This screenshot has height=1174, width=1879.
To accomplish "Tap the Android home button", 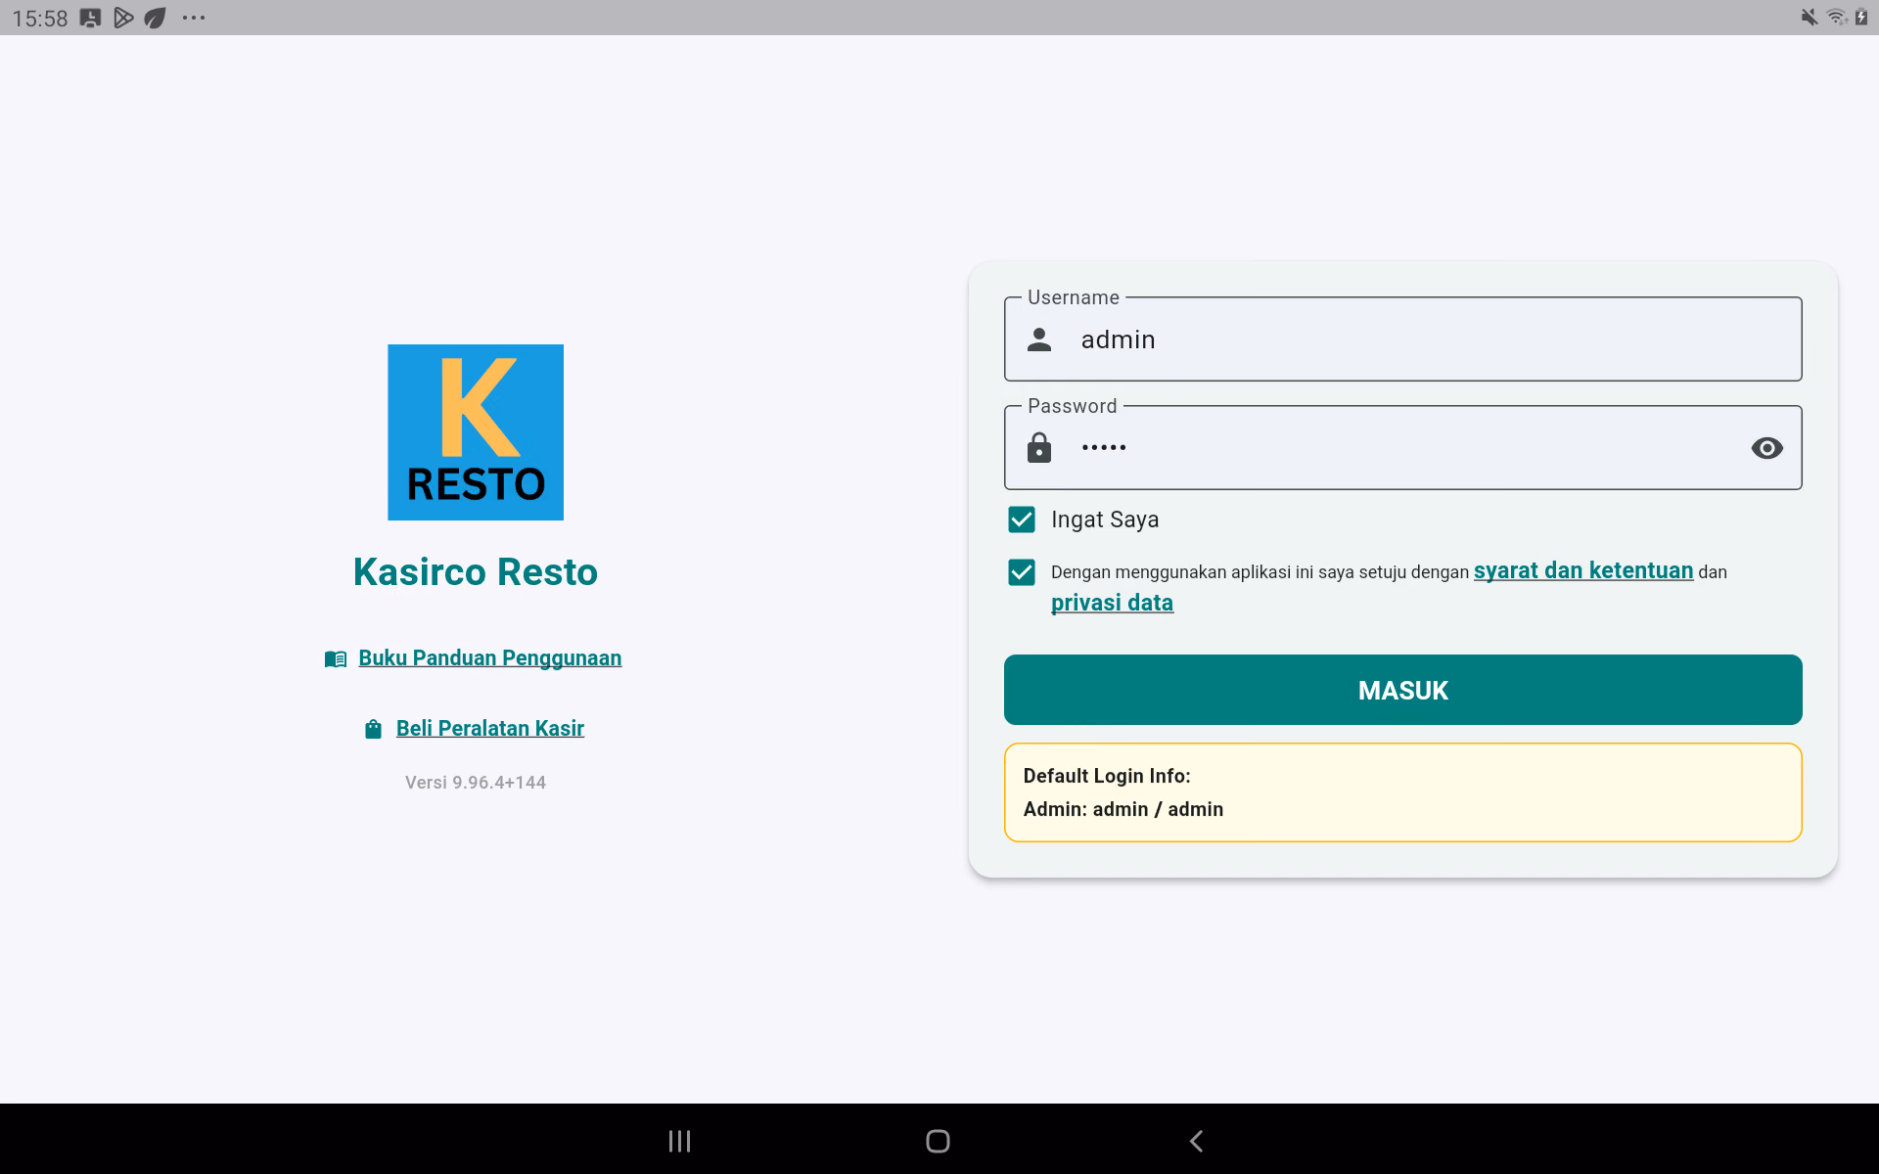I will [938, 1141].
